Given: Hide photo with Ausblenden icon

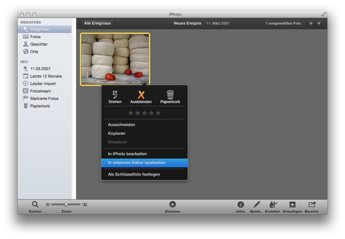Looking at the screenshot, I should (x=141, y=95).
